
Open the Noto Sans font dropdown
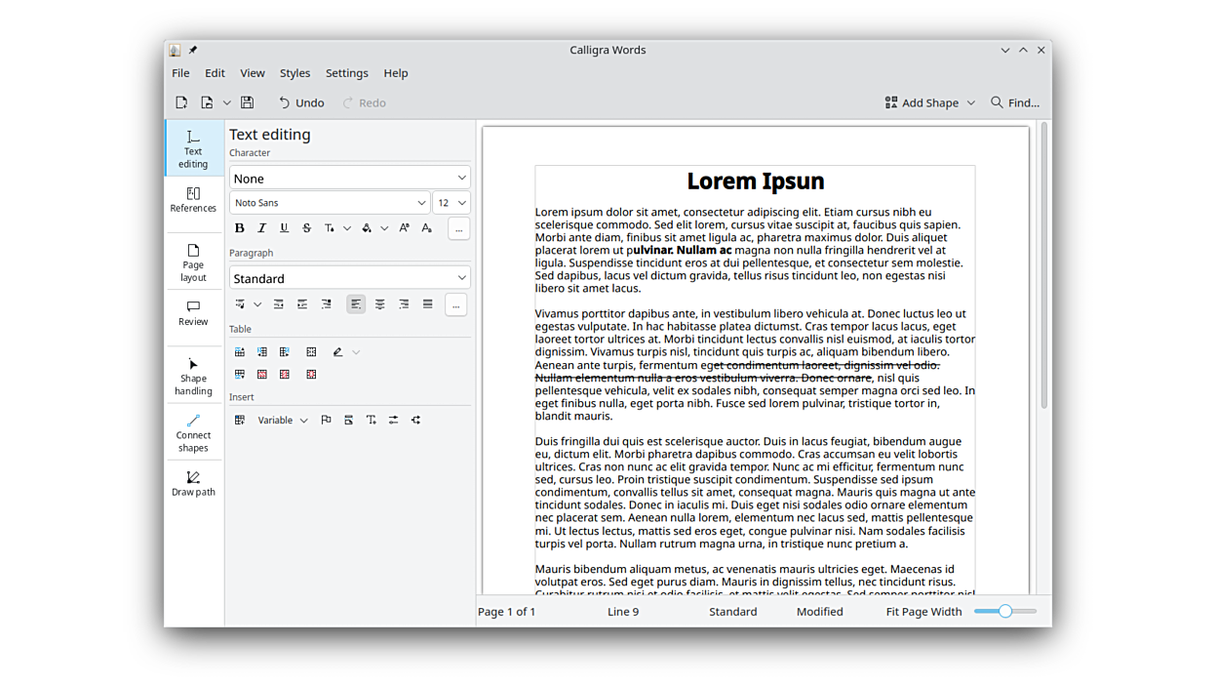[330, 203]
